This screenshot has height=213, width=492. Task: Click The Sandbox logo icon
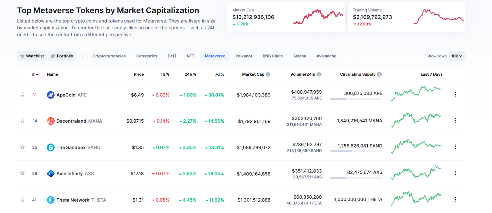pyautogui.click(x=51, y=147)
